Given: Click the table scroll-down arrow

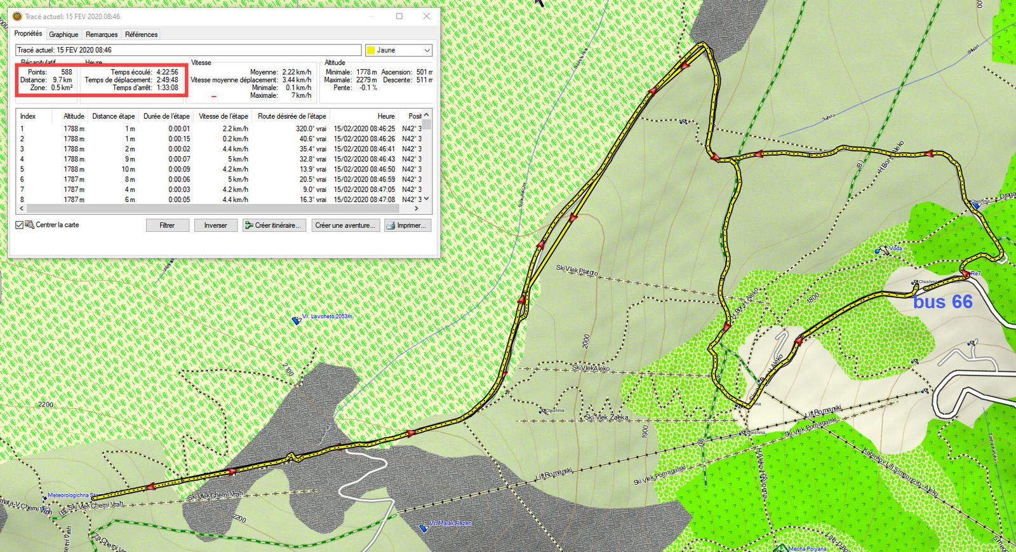Looking at the screenshot, I should [427, 199].
